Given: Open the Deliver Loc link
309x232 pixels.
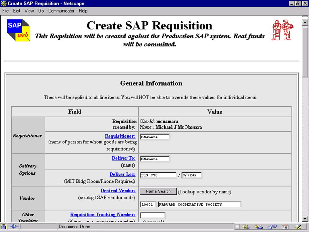Looking at the screenshot, I should [x=123, y=174].
